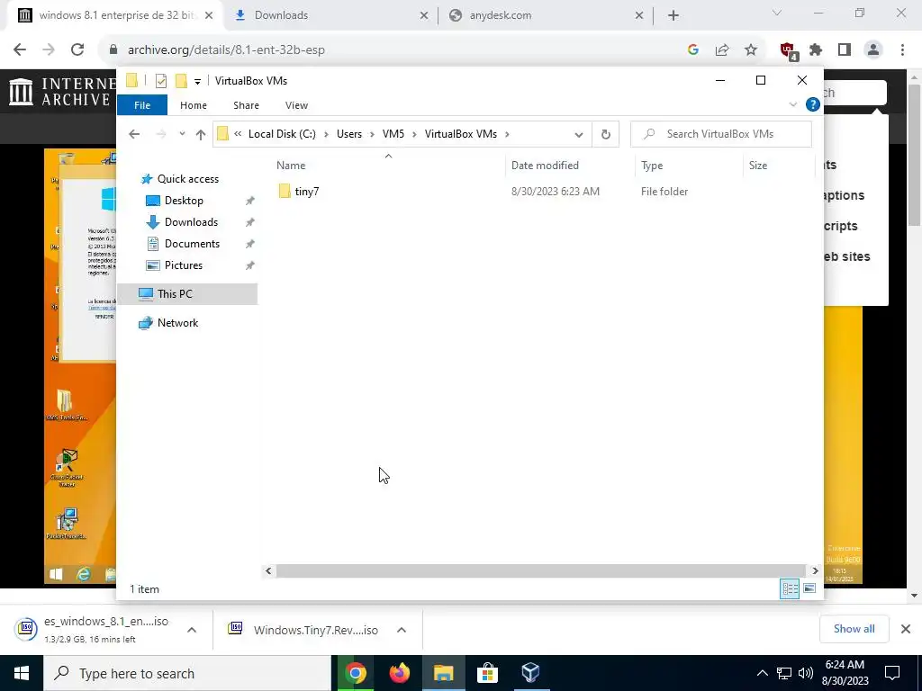Open Firefox from the taskbar
Screen dimensions: 922x691
(399, 673)
